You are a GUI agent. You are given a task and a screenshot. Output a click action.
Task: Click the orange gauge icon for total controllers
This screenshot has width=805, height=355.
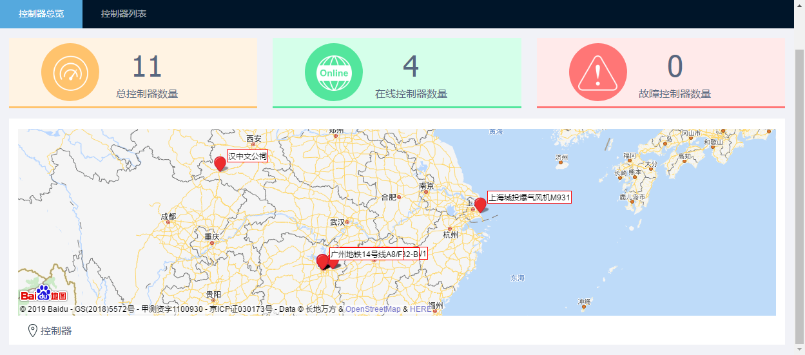(70, 72)
